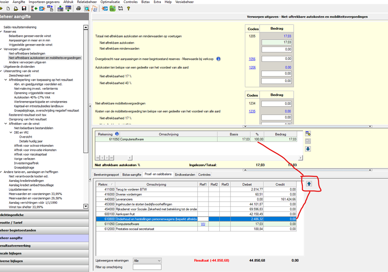Click the info icon beside Meerwaarde bij verkoop
Screen dimensions: 388x272
point(218,59)
